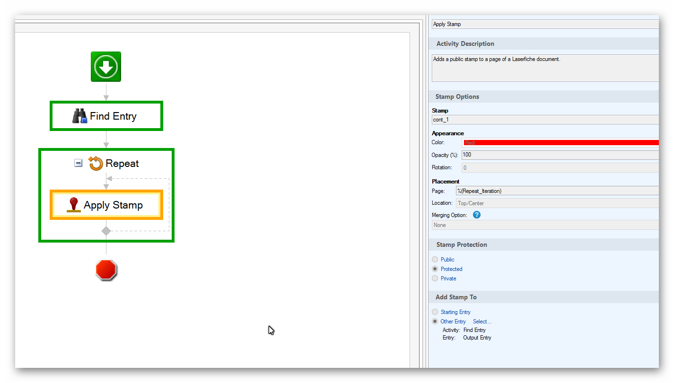Click the Activity Description section header
Screen dimensions: 674x383
pos(544,44)
